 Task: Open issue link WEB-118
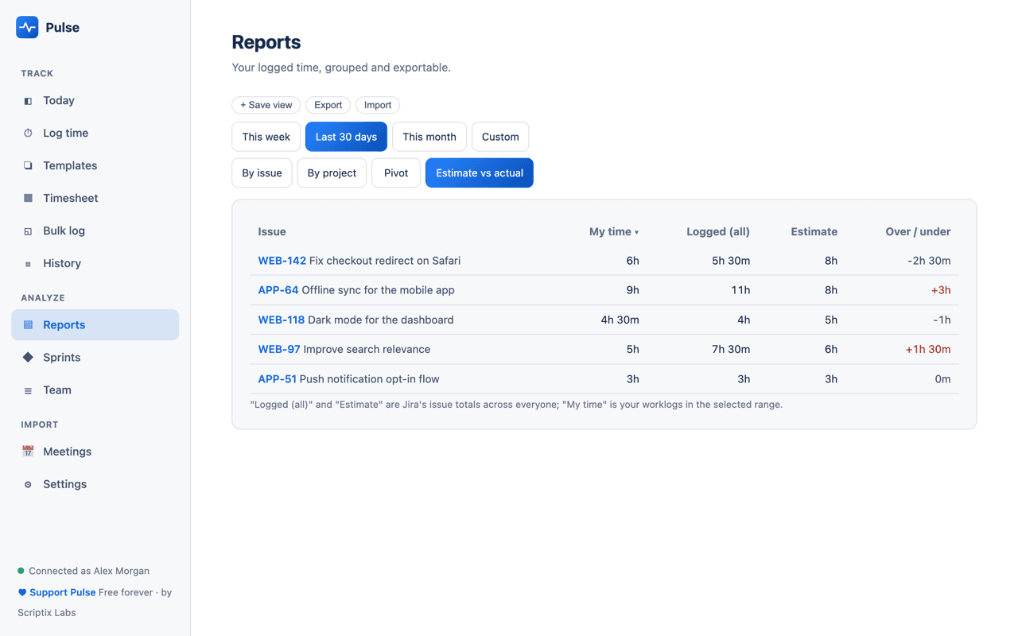[281, 320]
